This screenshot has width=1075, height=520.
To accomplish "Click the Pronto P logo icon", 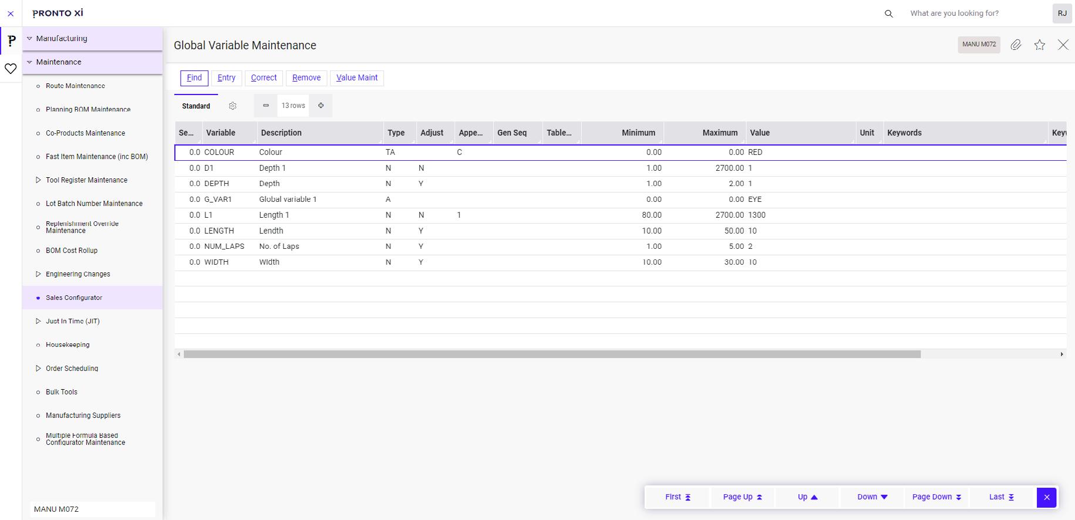I will [x=11, y=41].
